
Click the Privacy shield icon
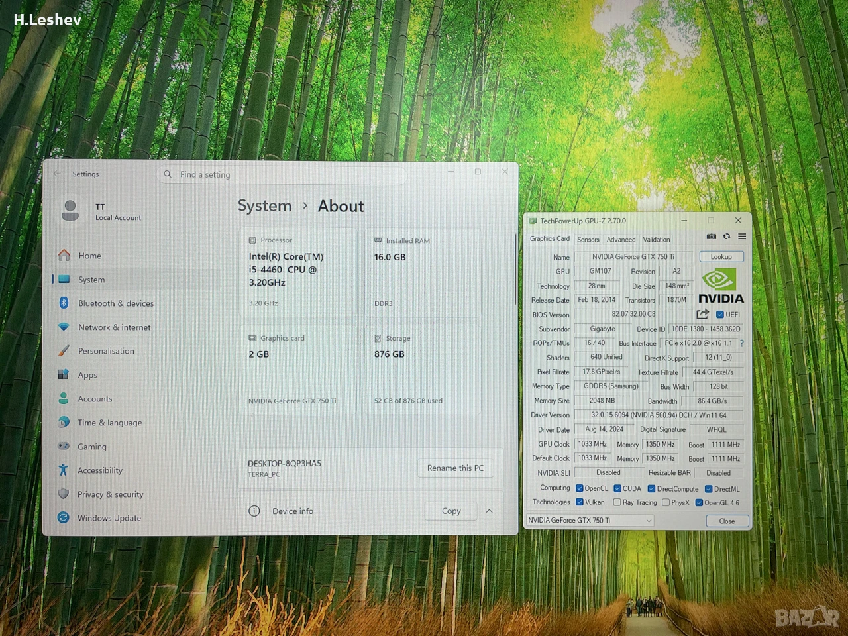click(63, 494)
